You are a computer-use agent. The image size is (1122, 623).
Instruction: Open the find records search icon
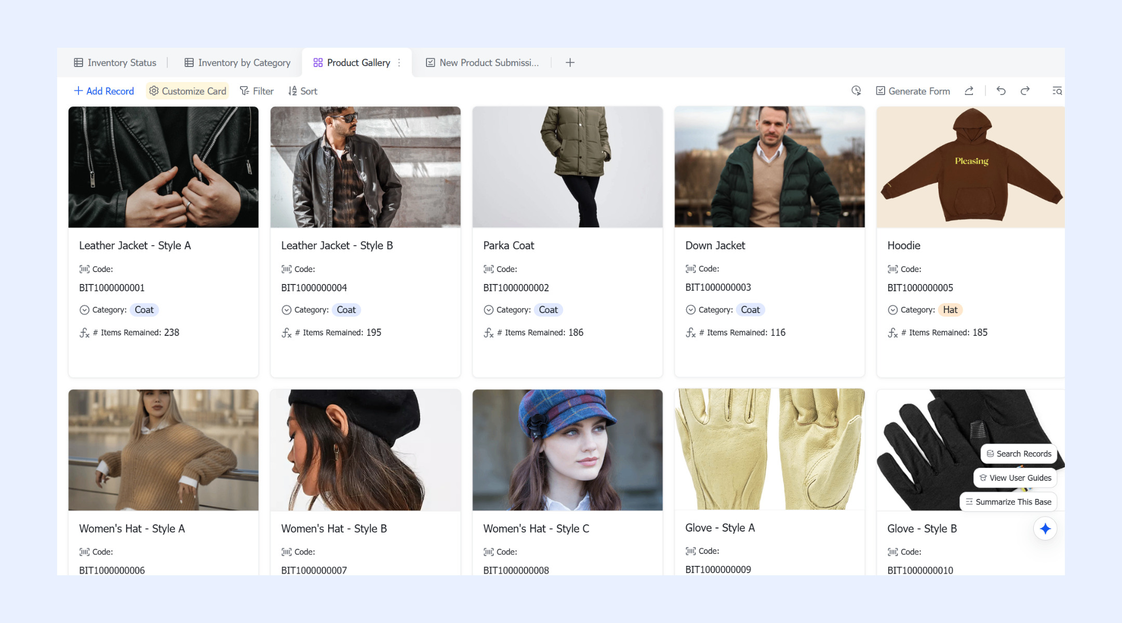pos(1057,91)
